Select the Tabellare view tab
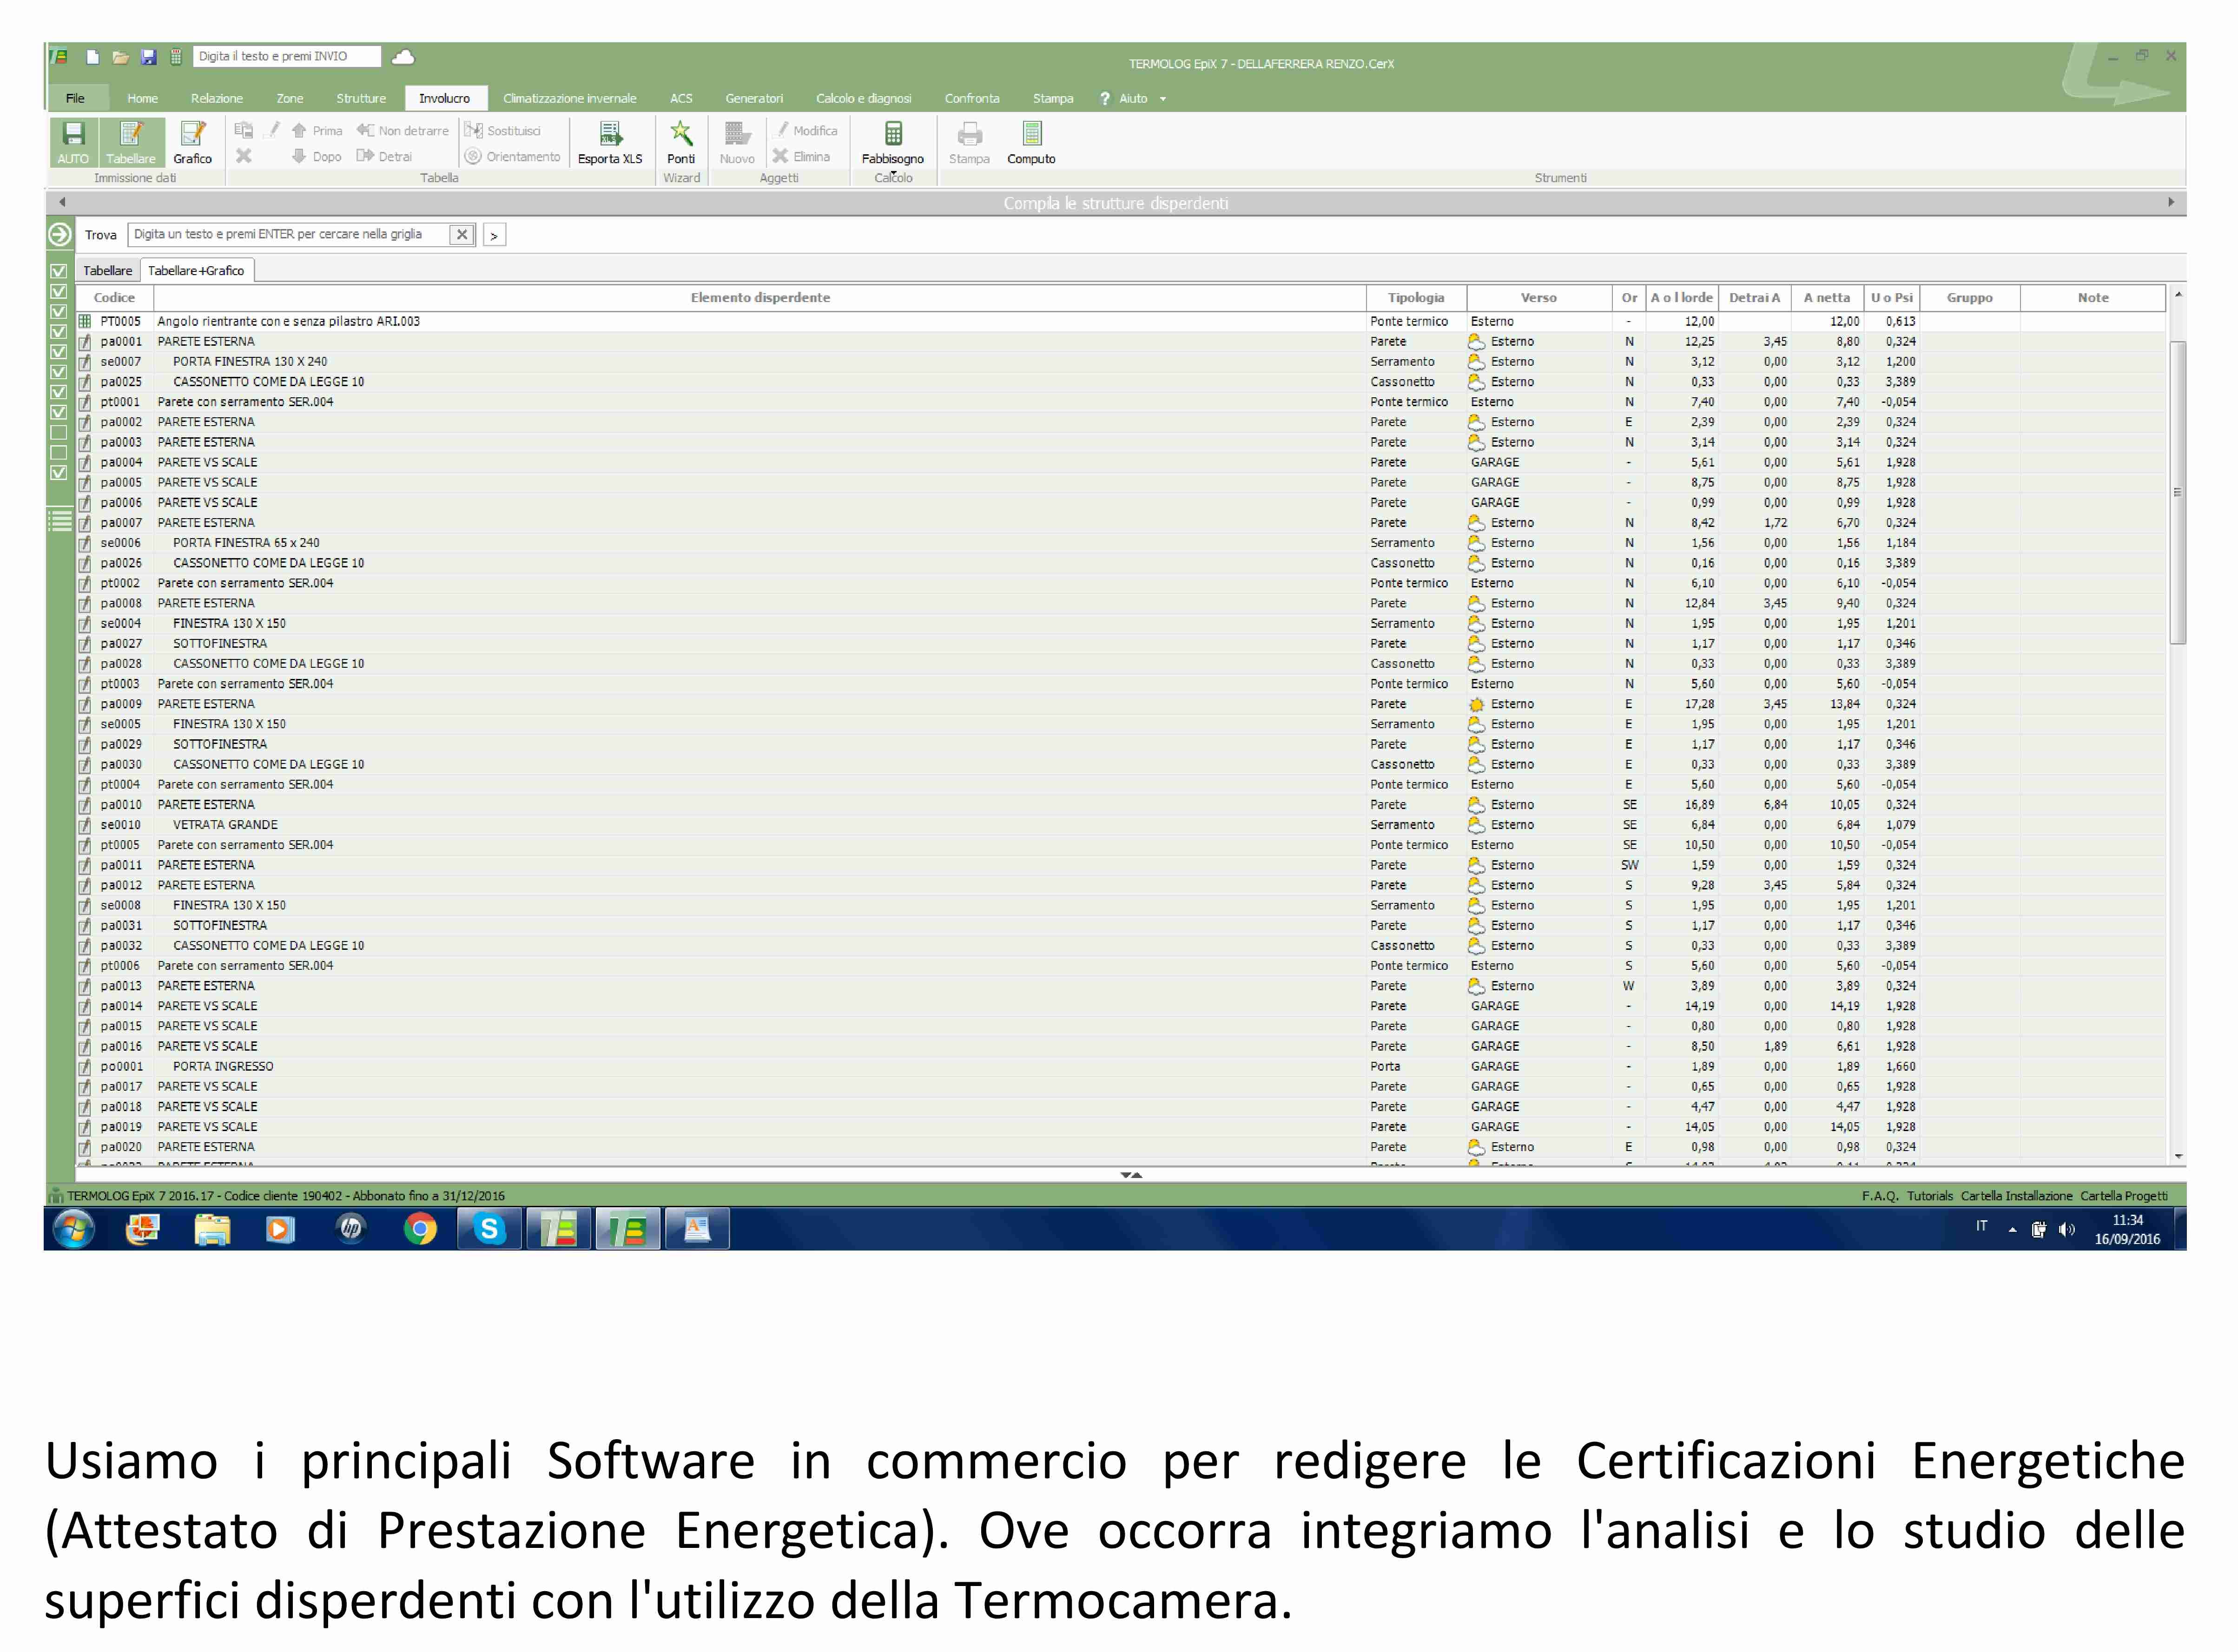This screenshot has height=1652, width=2238. coord(107,271)
